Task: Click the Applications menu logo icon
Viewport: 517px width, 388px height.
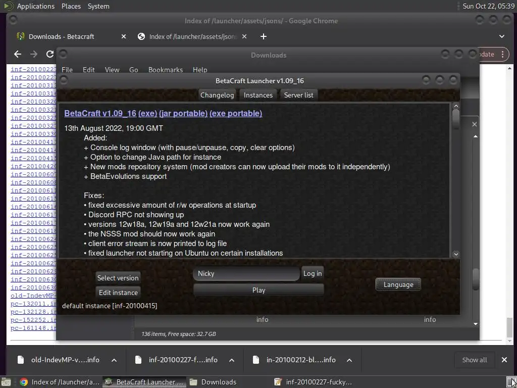Action: (9, 6)
